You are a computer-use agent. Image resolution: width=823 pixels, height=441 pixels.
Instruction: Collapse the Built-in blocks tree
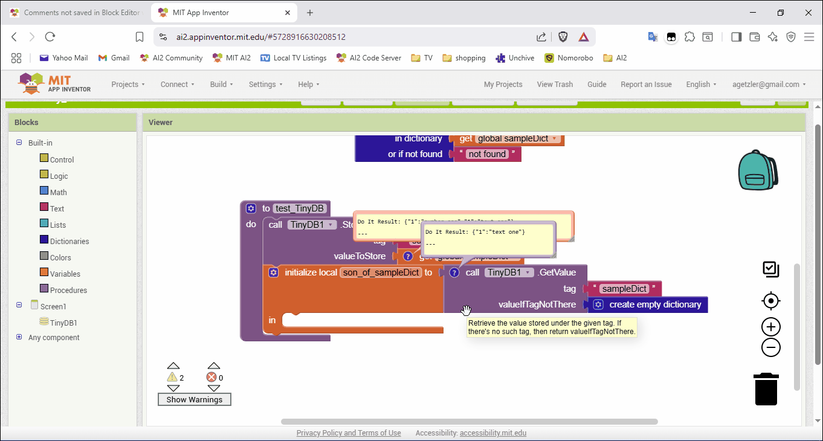pos(19,143)
